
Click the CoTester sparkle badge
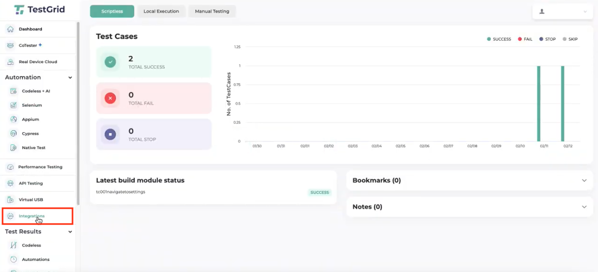click(x=40, y=45)
